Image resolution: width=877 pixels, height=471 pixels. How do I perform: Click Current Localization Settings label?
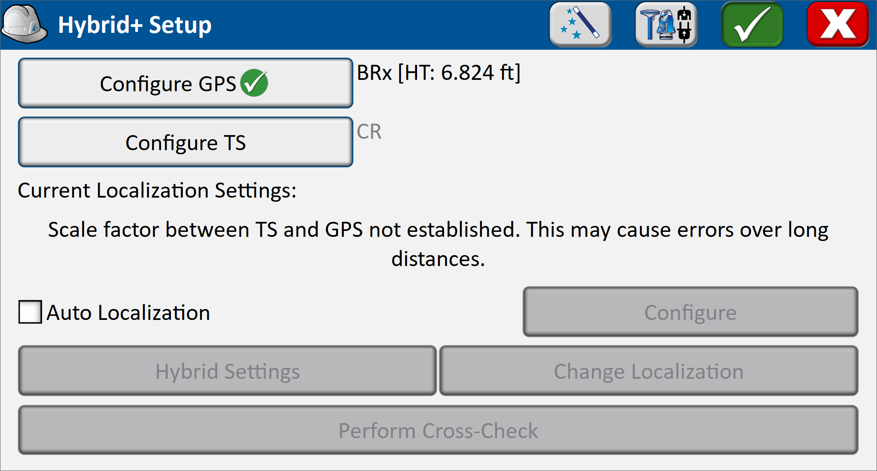click(x=157, y=190)
